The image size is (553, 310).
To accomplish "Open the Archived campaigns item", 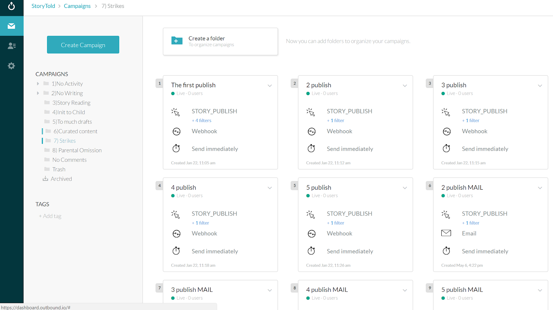I will 61,179.
